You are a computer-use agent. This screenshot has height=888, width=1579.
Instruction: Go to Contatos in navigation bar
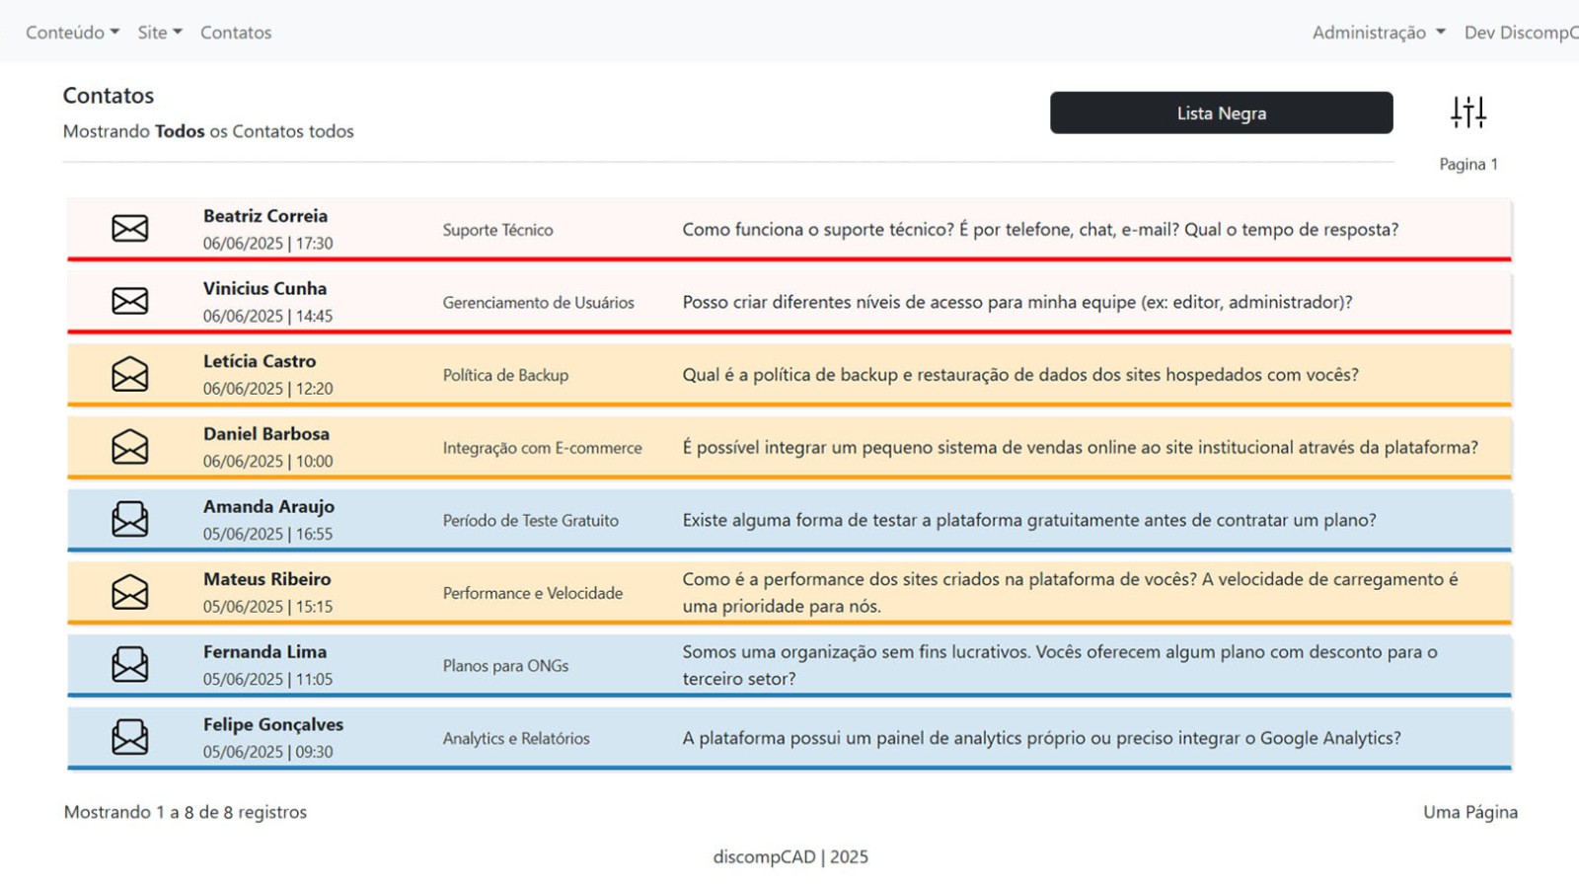(x=236, y=33)
